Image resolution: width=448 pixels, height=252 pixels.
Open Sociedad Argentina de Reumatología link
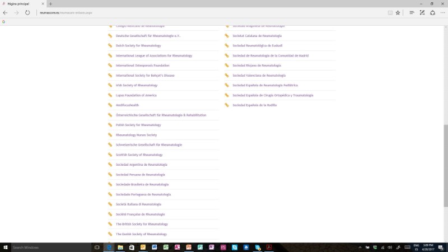point(142,165)
